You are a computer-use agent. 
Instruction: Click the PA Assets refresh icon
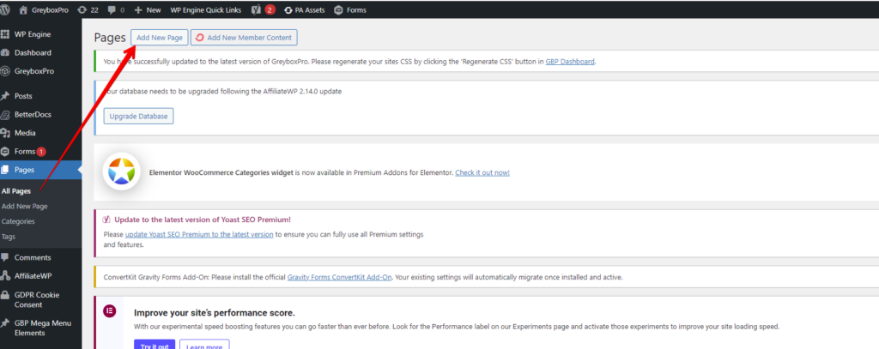click(x=288, y=10)
